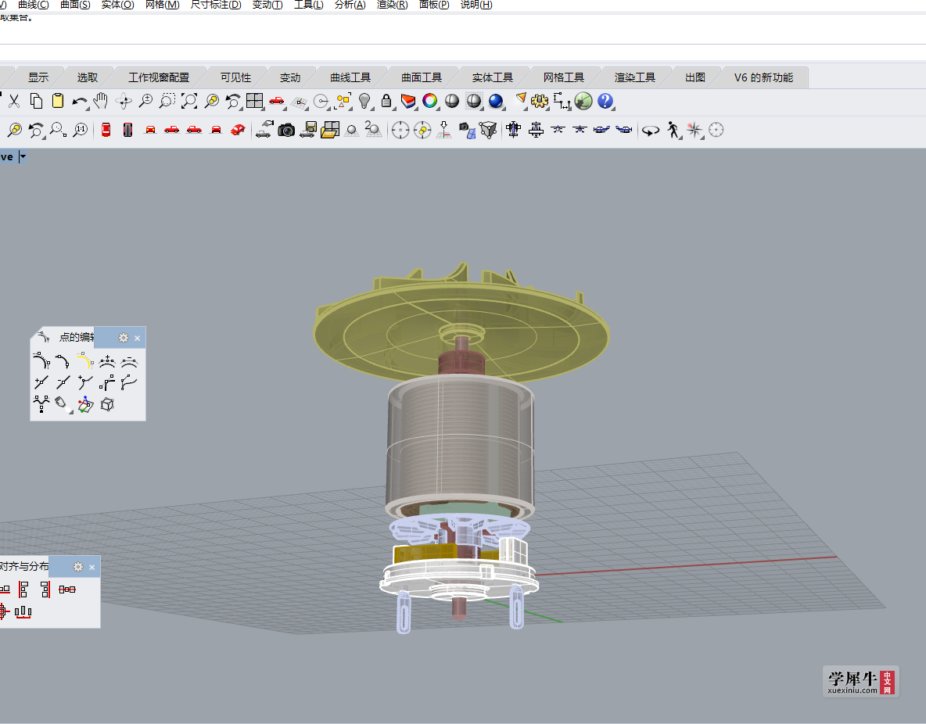This screenshot has height=724, width=926.
Task: Click the blue Render sphere icon
Action: 496,101
